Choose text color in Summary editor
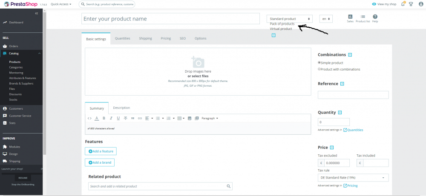 97,118
